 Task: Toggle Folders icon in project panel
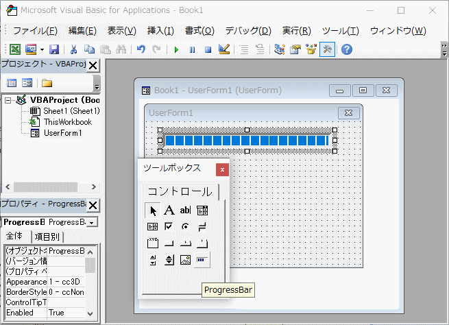47,84
